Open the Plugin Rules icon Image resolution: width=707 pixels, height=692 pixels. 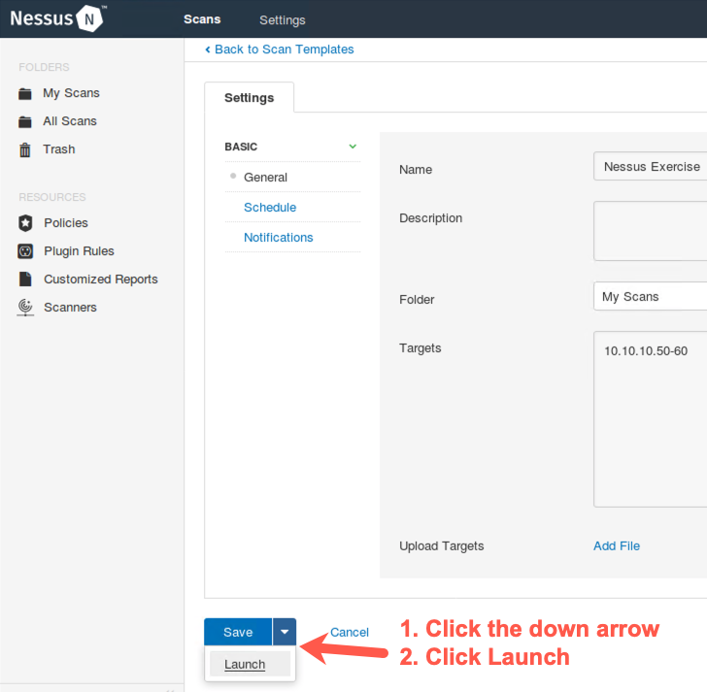click(25, 251)
